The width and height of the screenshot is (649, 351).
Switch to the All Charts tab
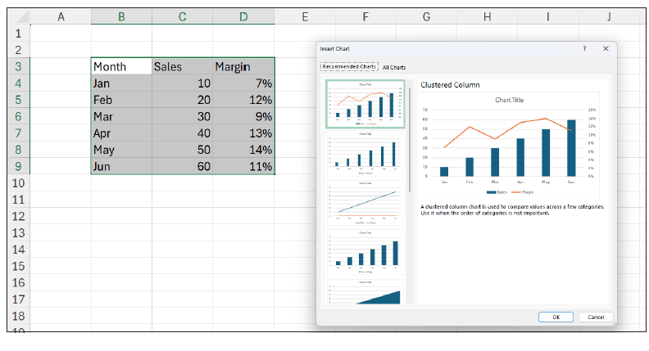394,67
